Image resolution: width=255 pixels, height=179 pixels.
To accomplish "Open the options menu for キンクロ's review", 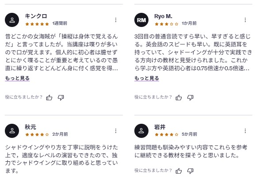I will (x=116, y=20).
